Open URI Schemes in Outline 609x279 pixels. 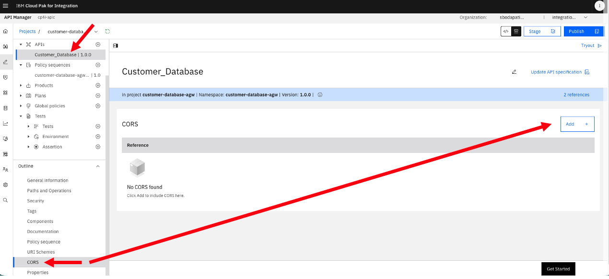(x=41, y=252)
